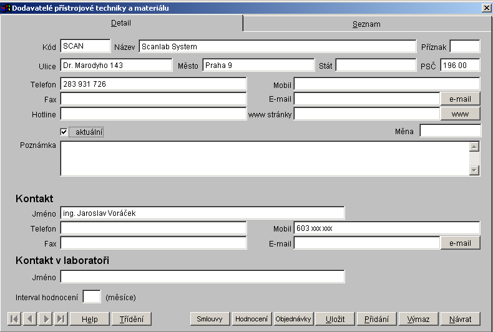
Task: Open Smlouvy contracts
Action: pos(210,319)
